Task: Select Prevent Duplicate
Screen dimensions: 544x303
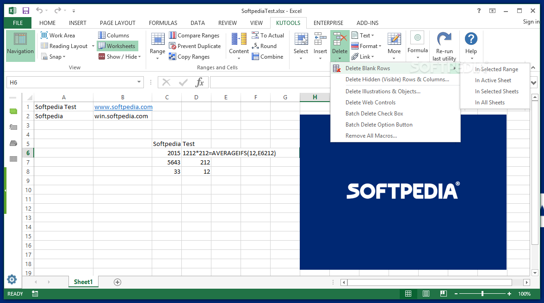Action: [x=195, y=46]
